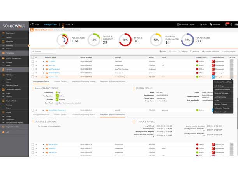The image size is (238, 178).
Task: Click the device search field
Action: coord(44,51)
